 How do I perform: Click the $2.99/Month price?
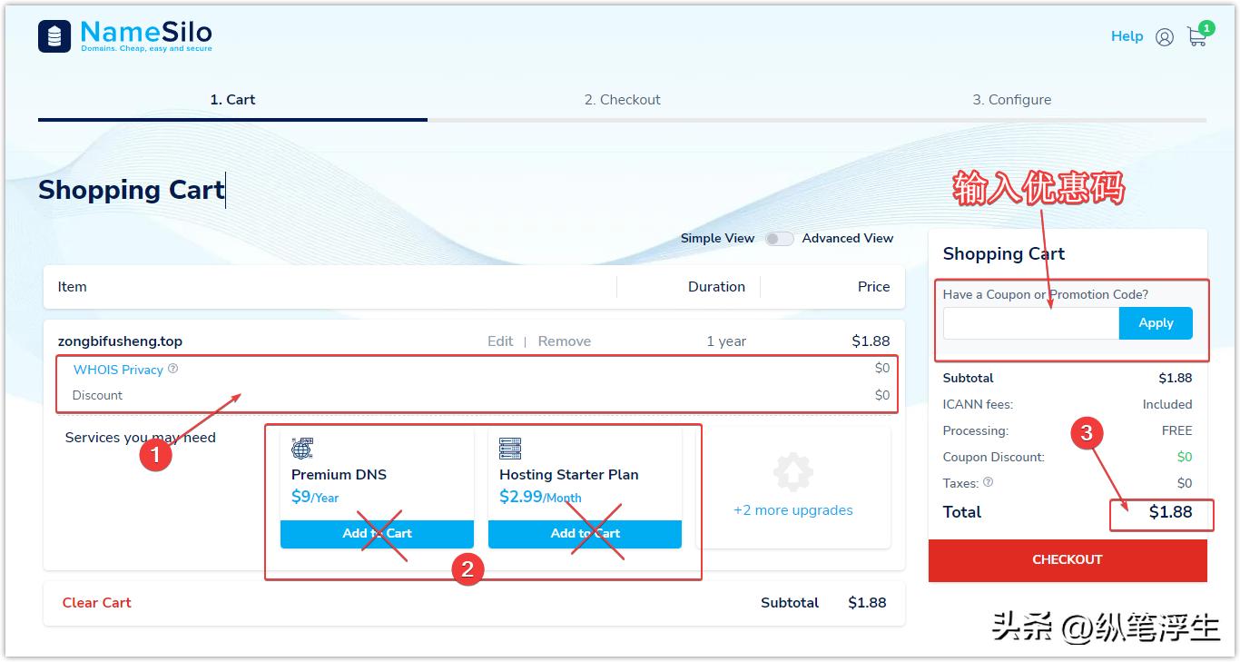(x=540, y=497)
